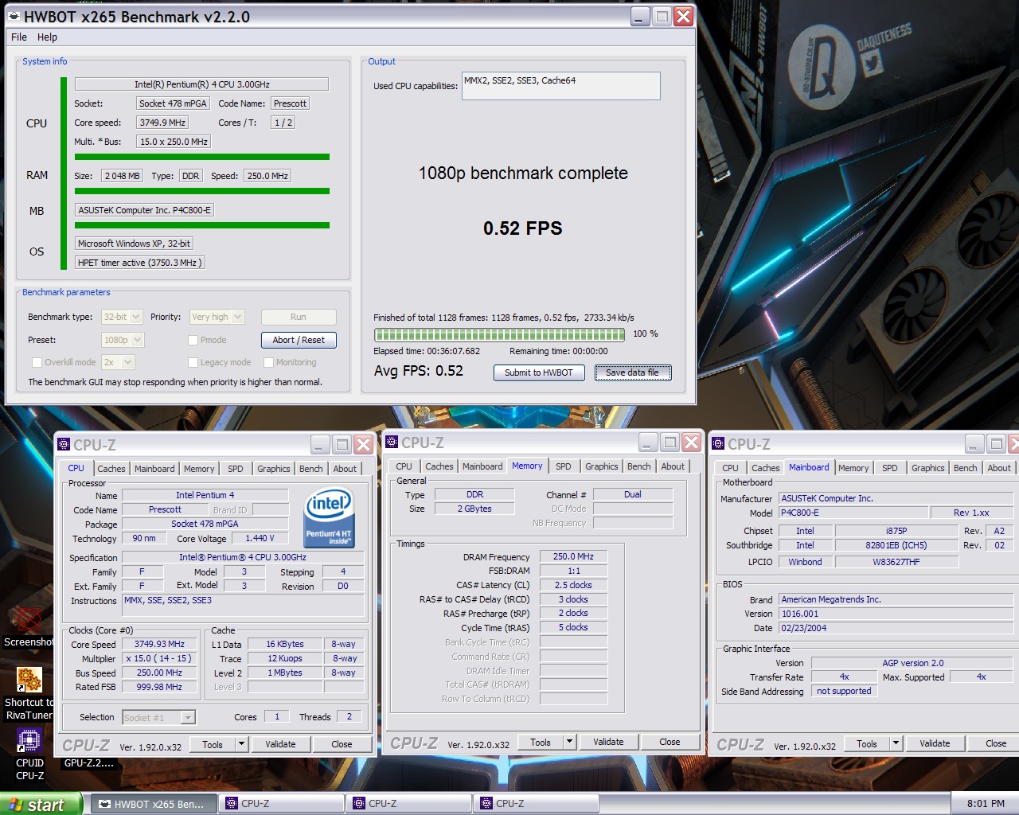Open the Screenshot desktop icon
This screenshot has width=1019, height=815.
[29, 627]
